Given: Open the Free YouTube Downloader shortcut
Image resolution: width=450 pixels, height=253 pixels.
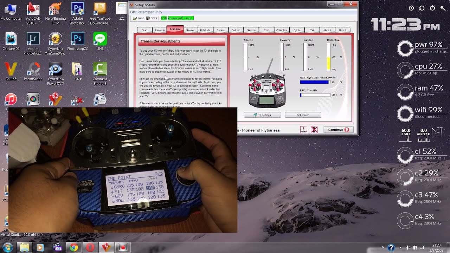Looking at the screenshot, I should point(100,14).
